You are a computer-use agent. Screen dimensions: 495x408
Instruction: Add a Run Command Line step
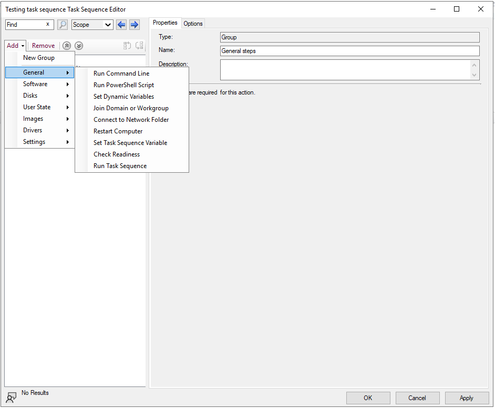pos(132,74)
